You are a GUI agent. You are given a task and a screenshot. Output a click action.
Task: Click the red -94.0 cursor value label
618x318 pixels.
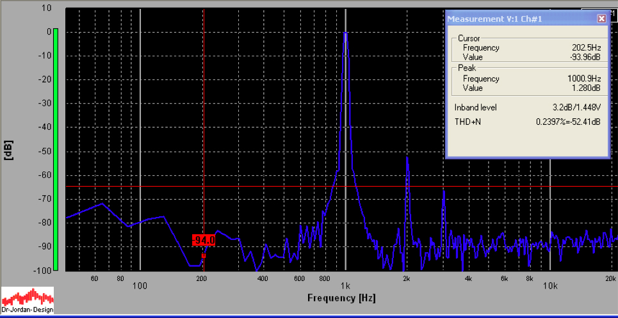[203, 240]
